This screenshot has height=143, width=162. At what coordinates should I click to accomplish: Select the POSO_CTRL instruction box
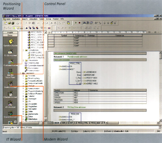(75, 74)
